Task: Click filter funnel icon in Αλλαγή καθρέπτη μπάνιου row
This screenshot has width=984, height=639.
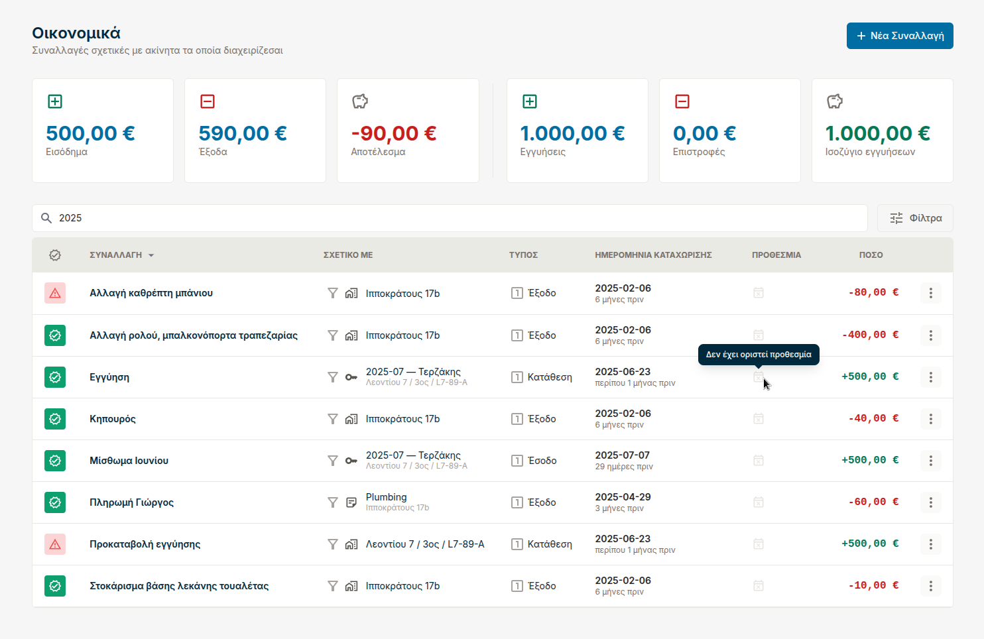Action: pyautogui.click(x=333, y=293)
